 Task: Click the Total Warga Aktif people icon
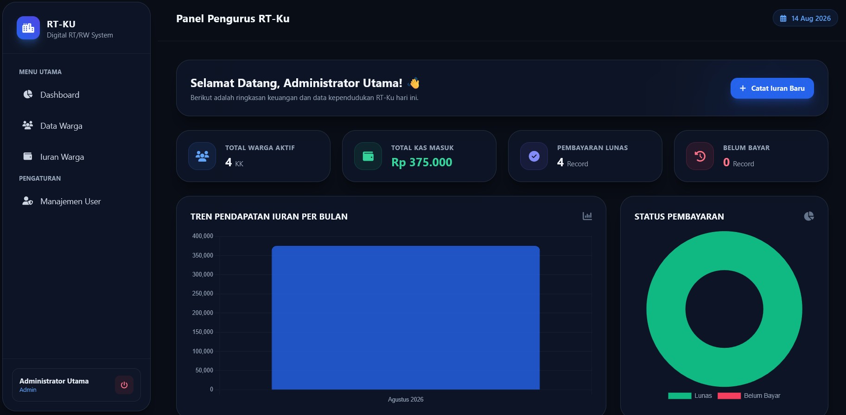(202, 156)
